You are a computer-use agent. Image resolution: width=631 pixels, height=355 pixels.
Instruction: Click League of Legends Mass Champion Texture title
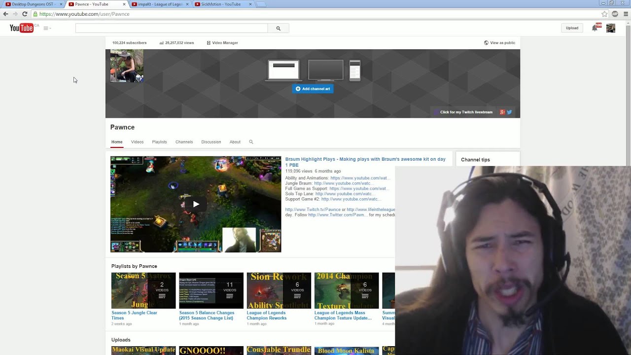343,315
